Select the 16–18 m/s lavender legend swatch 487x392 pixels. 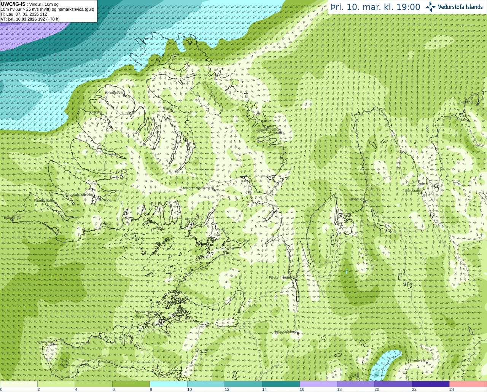click(318, 384)
